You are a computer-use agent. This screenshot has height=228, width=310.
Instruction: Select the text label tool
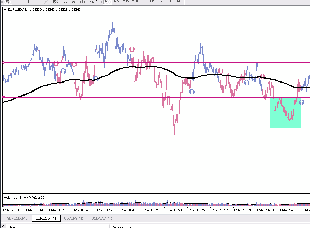[82, 1]
